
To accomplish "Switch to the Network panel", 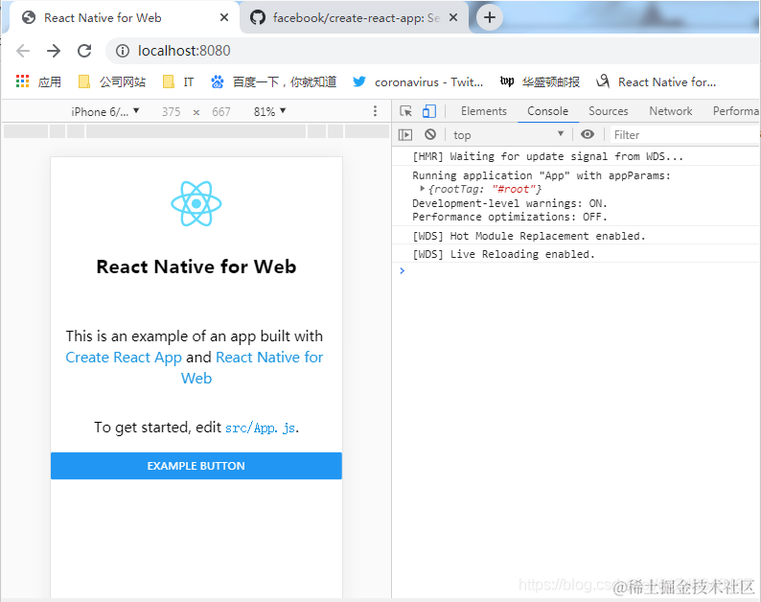I will [671, 111].
